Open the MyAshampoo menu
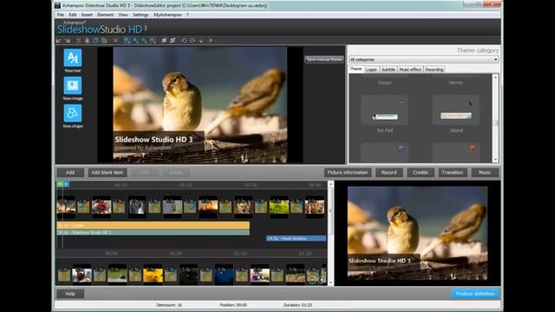 pyautogui.click(x=167, y=15)
